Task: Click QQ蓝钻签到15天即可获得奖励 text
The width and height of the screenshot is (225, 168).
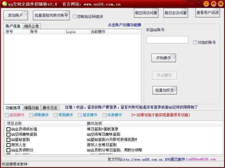Action: click(x=112, y=140)
